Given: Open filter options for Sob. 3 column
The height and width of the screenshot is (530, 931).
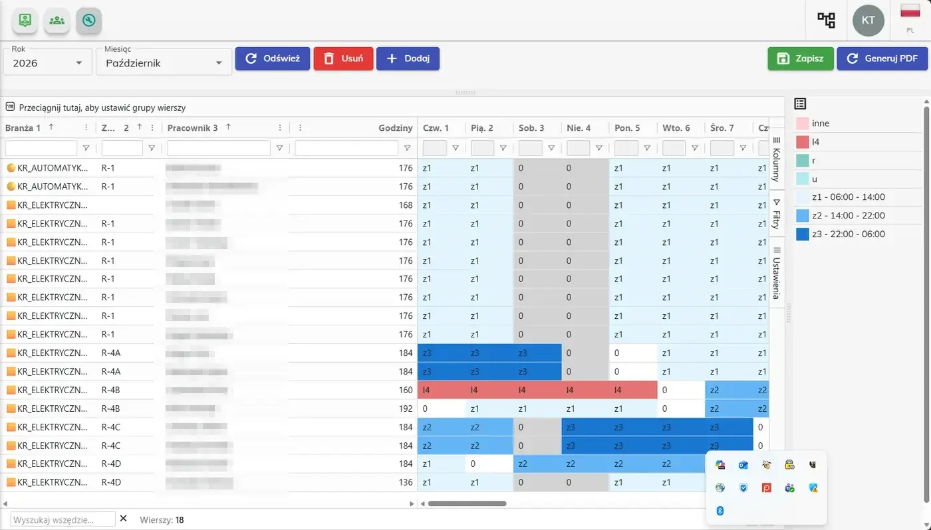Looking at the screenshot, I should click(551, 148).
